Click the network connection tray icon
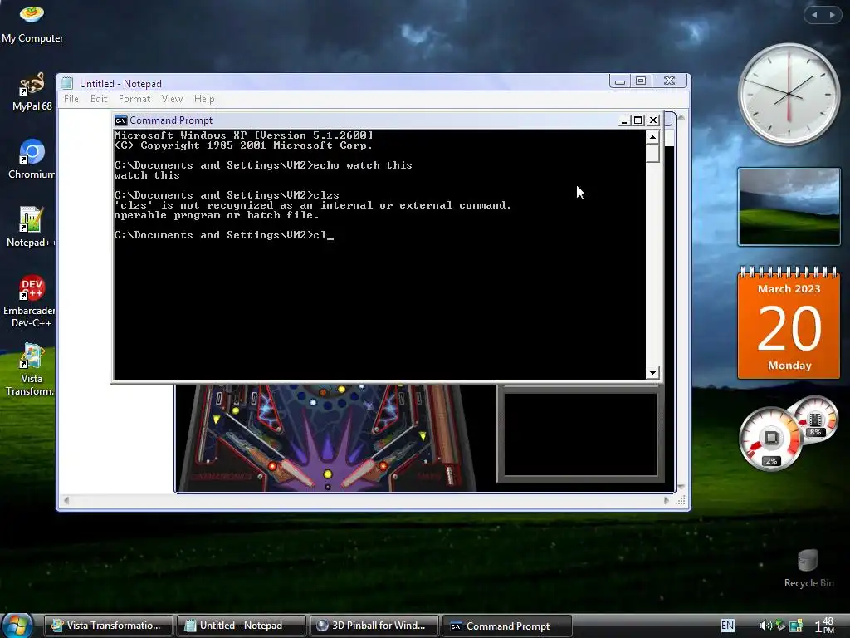 (795, 626)
